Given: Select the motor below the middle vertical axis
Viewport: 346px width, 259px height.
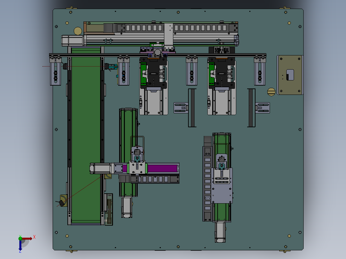Looking at the screenshot, I should click(127, 207).
